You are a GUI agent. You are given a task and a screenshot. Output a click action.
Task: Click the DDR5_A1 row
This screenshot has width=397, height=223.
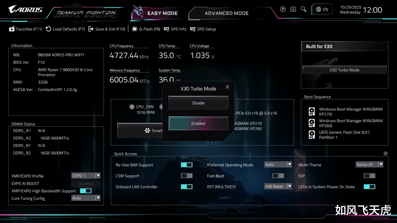point(29,131)
